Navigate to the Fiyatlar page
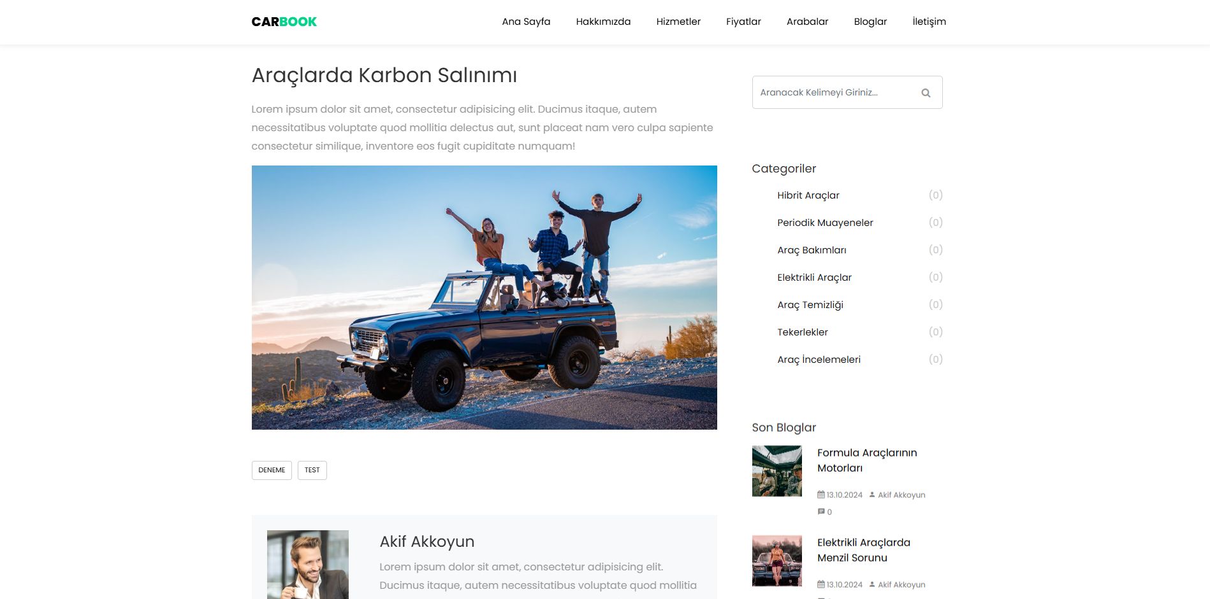This screenshot has width=1210, height=599. coord(743,22)
